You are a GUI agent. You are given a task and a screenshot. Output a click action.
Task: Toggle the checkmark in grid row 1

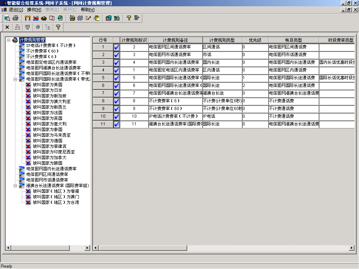tap(117, 47)
